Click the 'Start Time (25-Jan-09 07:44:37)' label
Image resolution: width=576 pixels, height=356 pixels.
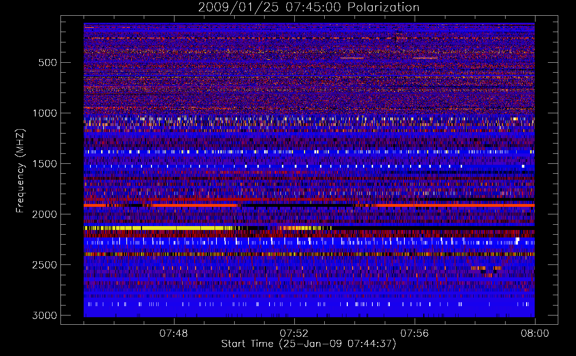coord(309,344)
